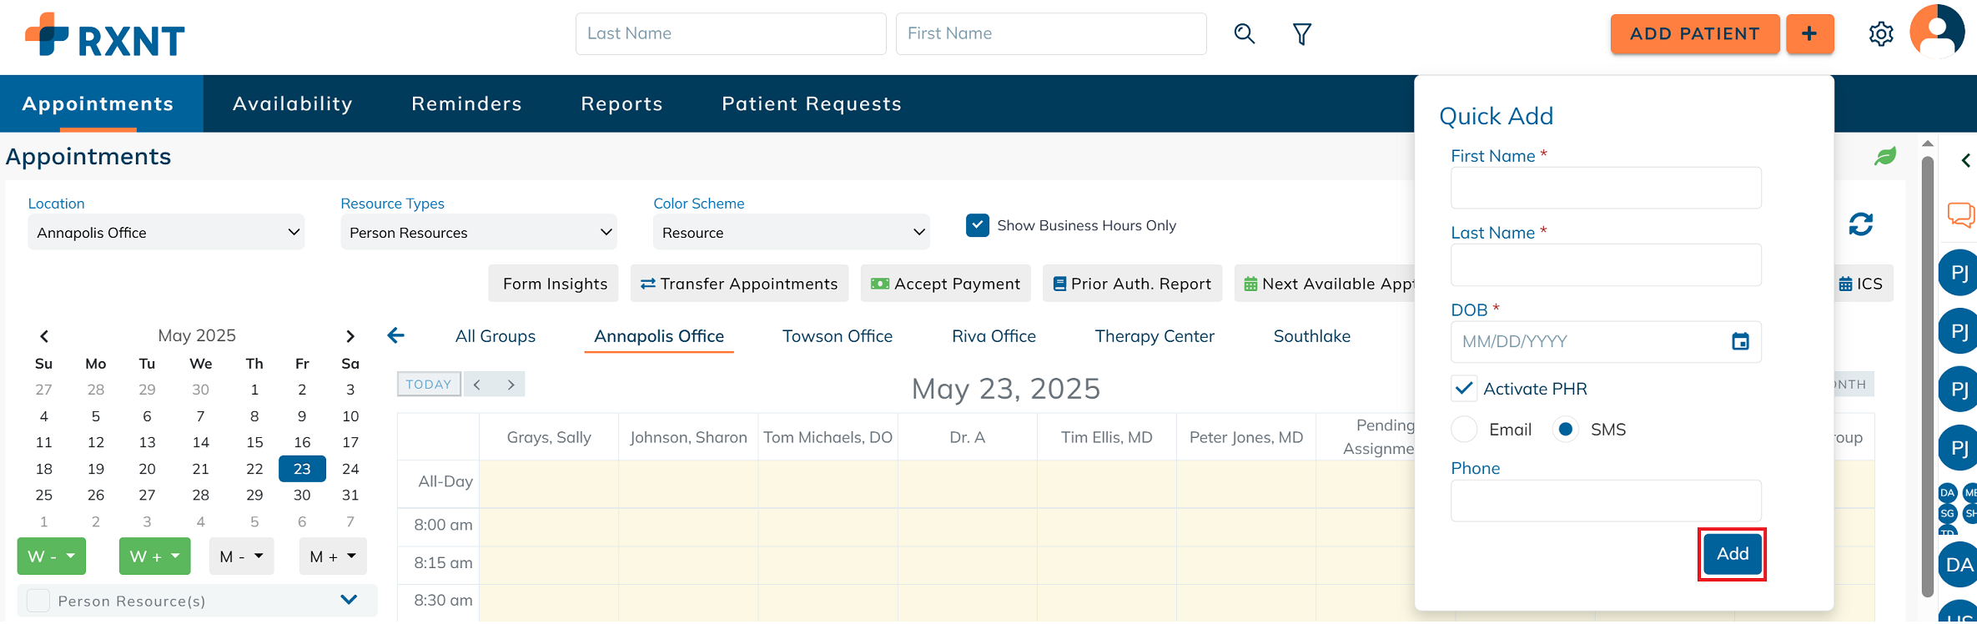Open the filter funnel icon

click(x=1301, y=33)
